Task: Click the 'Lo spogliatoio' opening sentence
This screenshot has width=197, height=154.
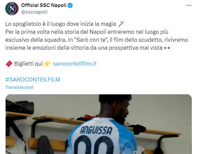Action: pos(61,24)
